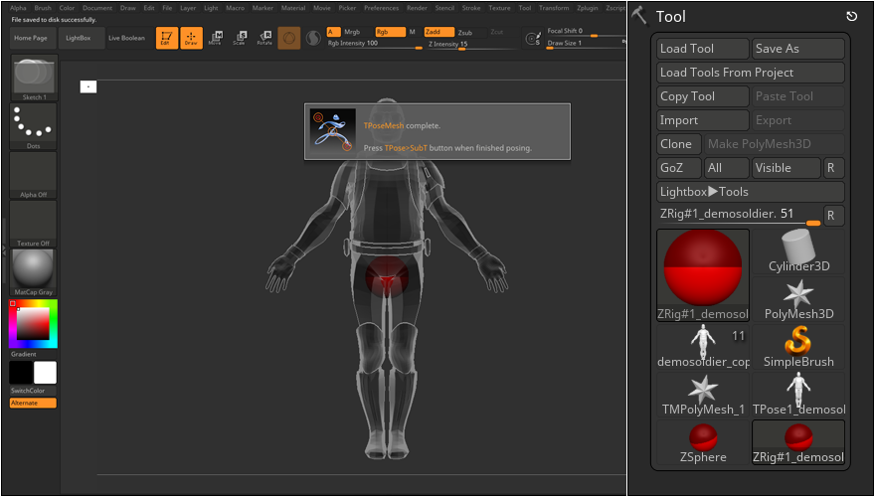Open LightBox from the top shelf

click(x=82, y=38)
